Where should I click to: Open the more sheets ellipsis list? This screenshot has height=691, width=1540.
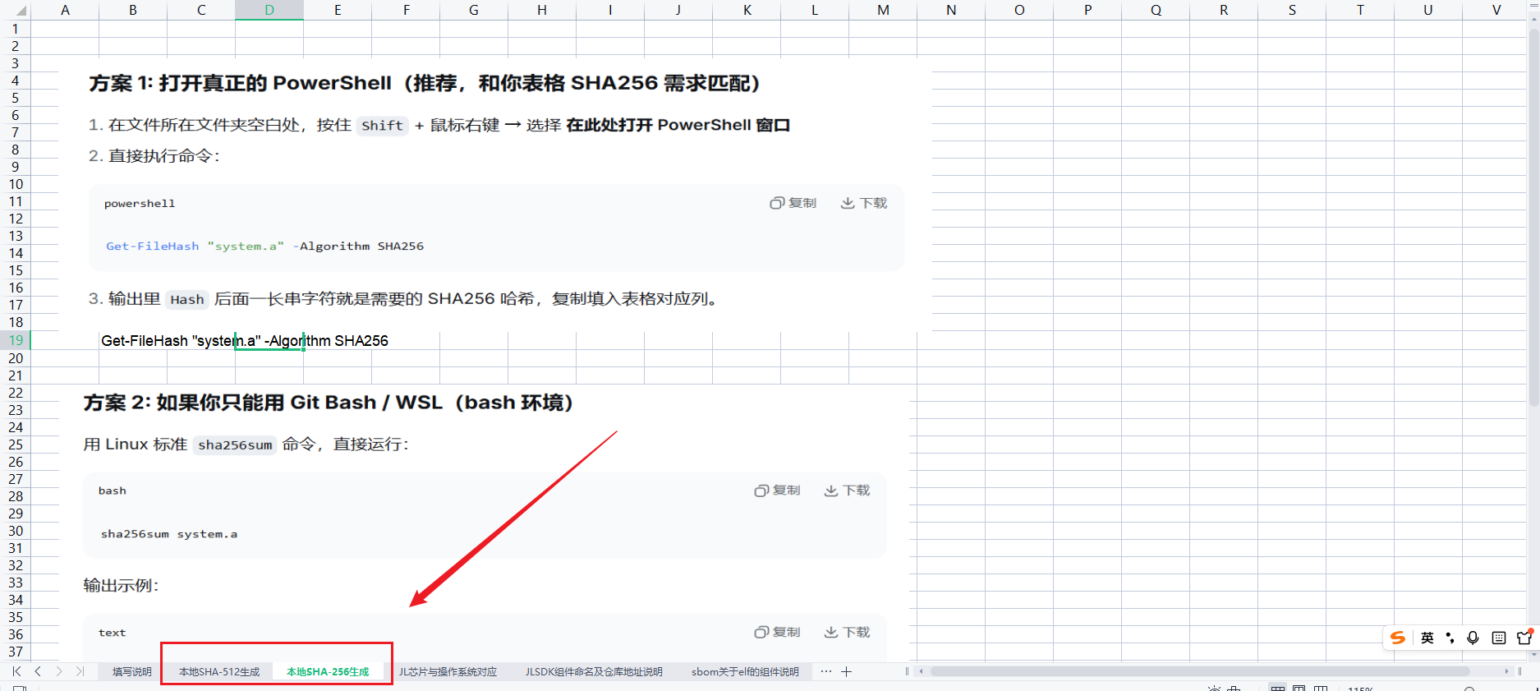point(825,671)
